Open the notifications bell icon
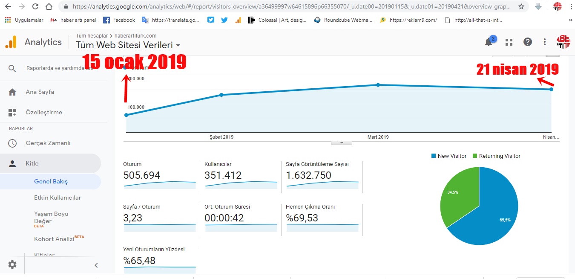 click(x=489, y=42)
